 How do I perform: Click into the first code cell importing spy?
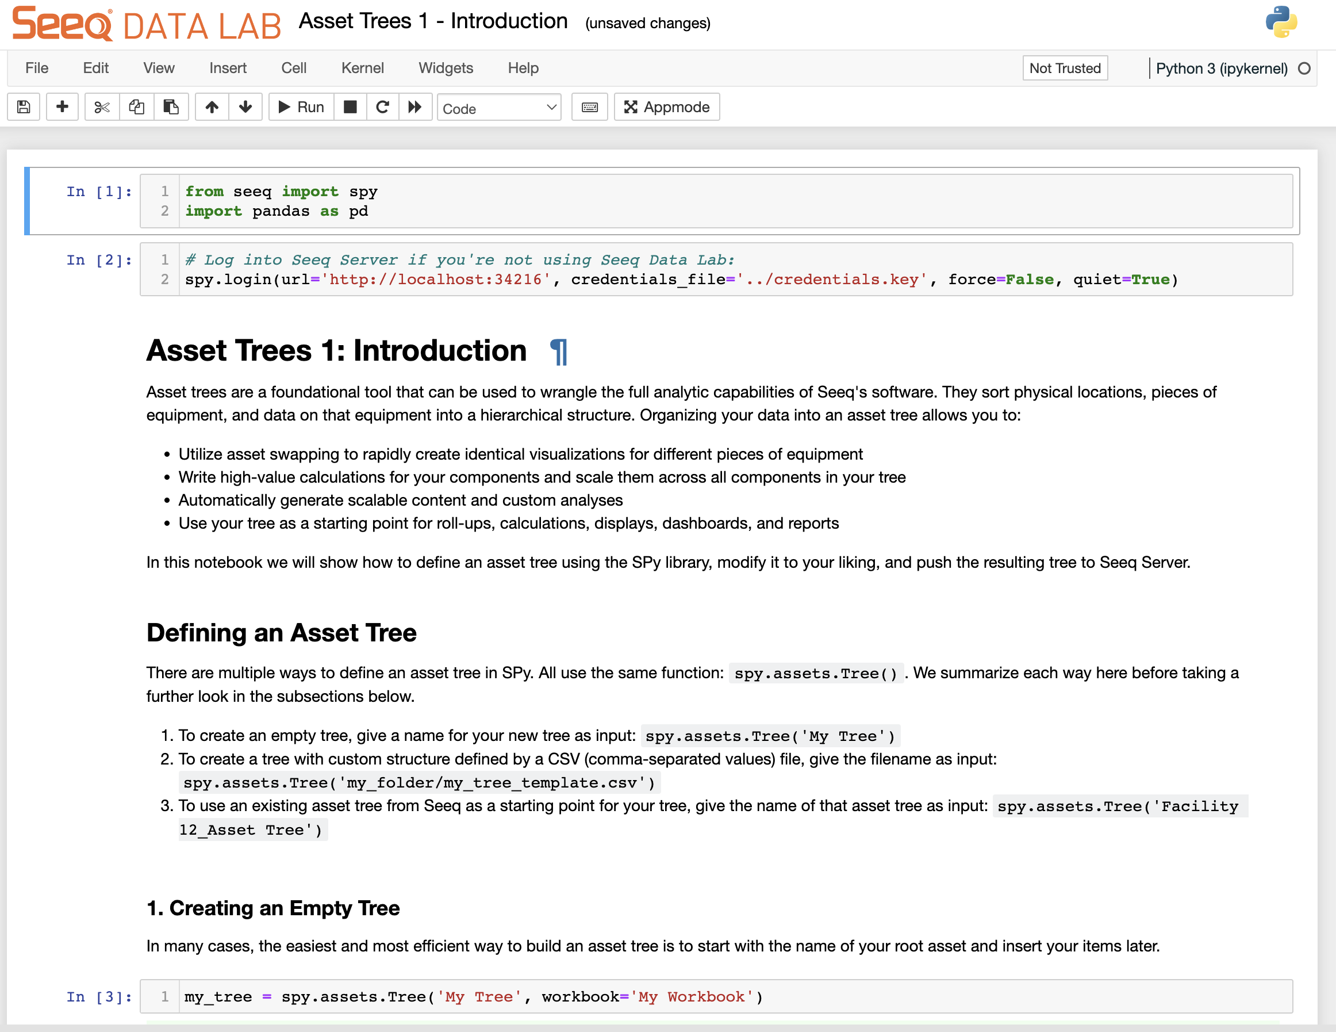(735, 201)
